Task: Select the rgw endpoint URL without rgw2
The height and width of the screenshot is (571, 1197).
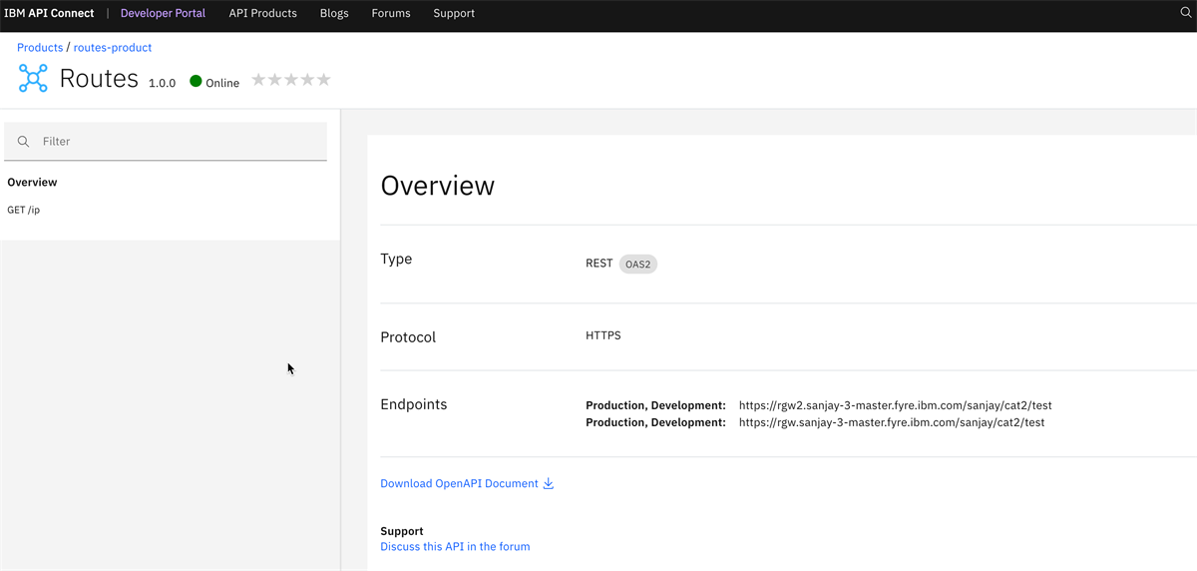Action: [892, 422]
